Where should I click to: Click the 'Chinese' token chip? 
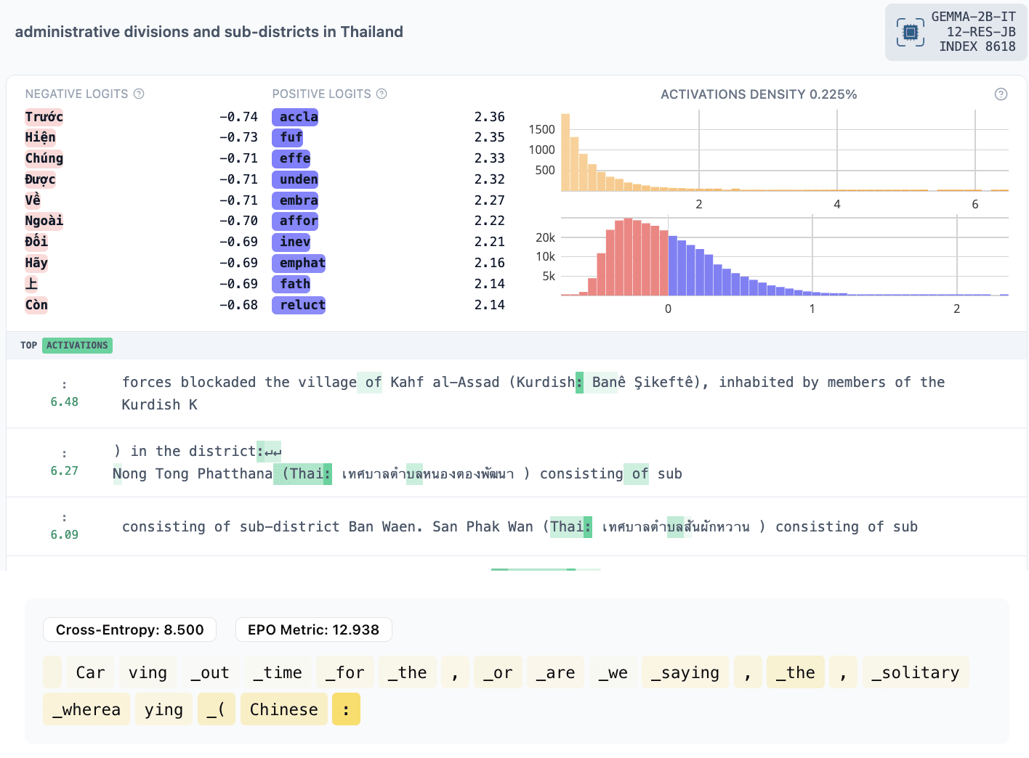tap(283, 709)
